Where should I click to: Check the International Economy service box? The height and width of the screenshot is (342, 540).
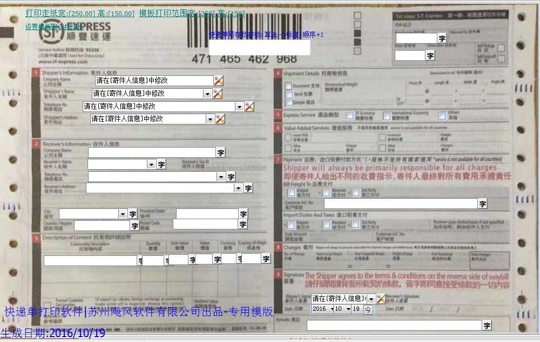click(387, 117)
